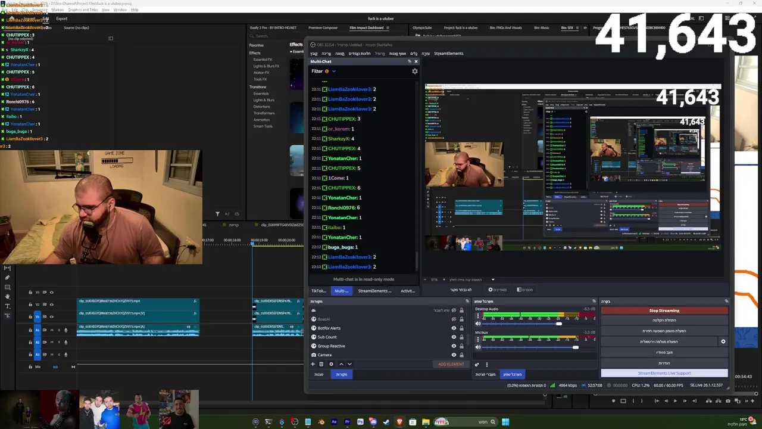The width and height of the screenshot is (762, 429).
Task: Open Multi-Chat settings gear
Action: pos(415,71)
